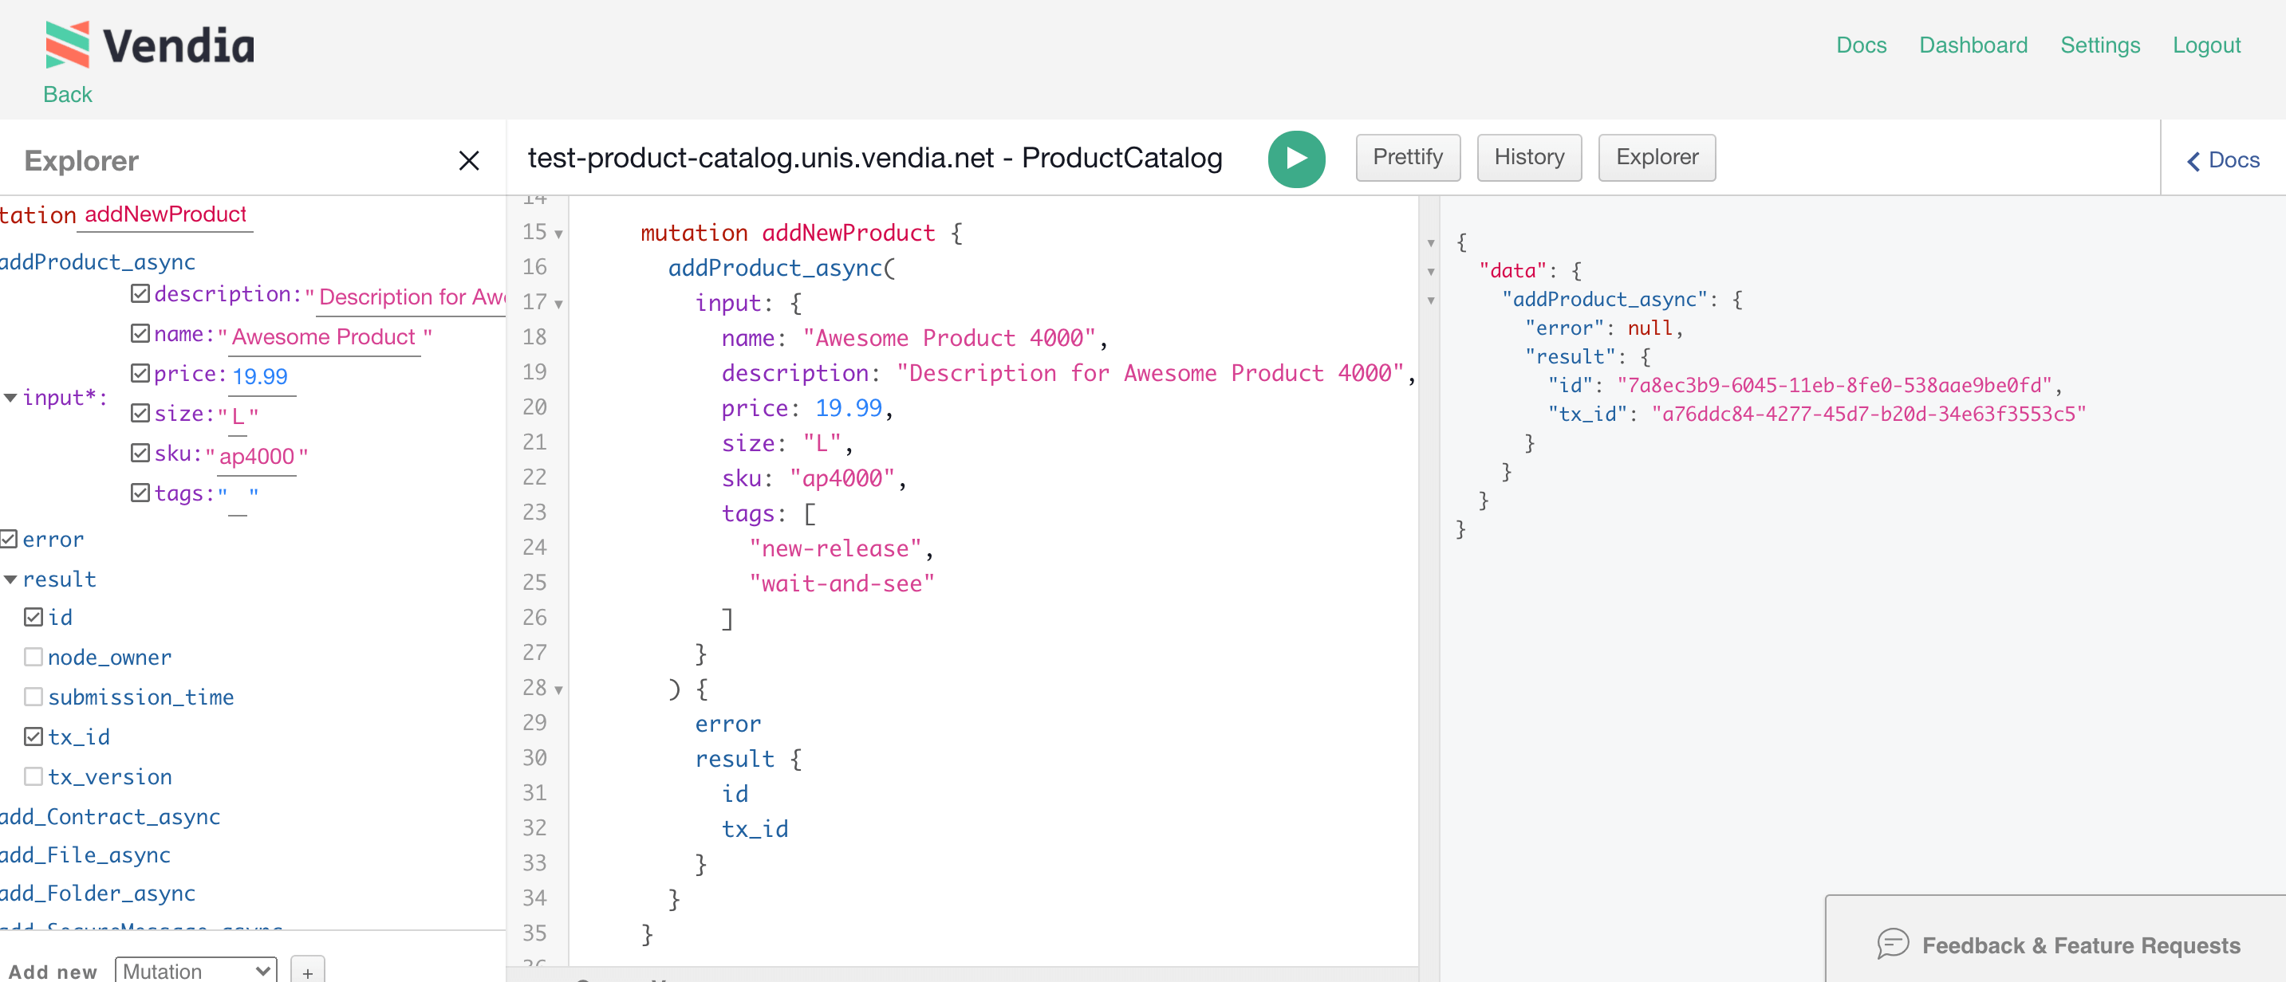2286x982 pixels.
Task: Open query History
Action: click(x=1529, y=158)
